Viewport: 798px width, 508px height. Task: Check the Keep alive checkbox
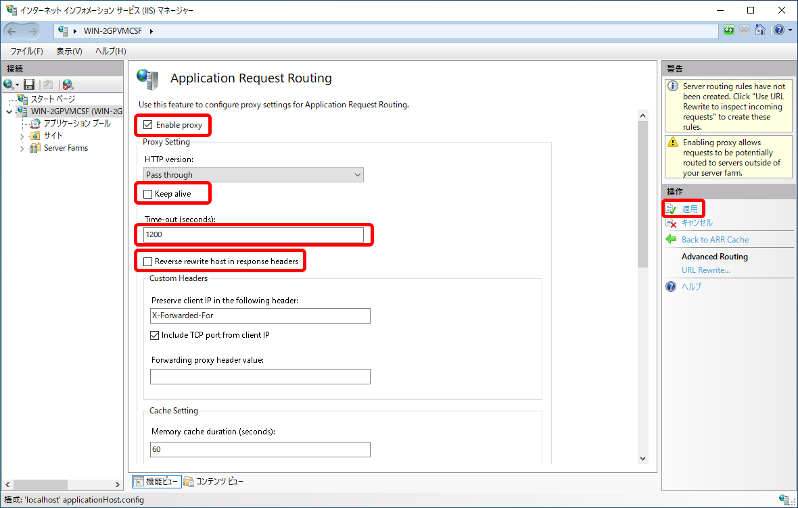click(x=148, y=194)
